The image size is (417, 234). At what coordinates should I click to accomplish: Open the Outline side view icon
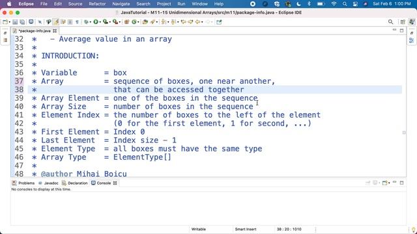[412, 40]
